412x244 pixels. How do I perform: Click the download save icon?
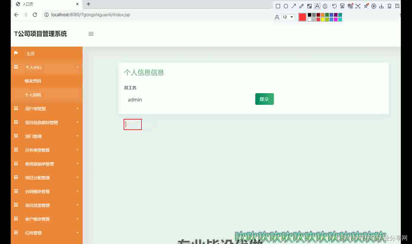(x=382, y=6)
